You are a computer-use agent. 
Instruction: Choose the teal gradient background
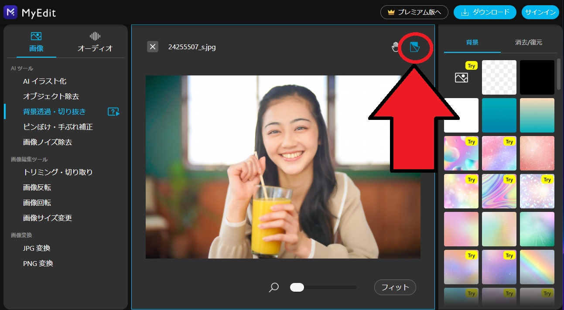pyautogui.click(x=499, y=115)
